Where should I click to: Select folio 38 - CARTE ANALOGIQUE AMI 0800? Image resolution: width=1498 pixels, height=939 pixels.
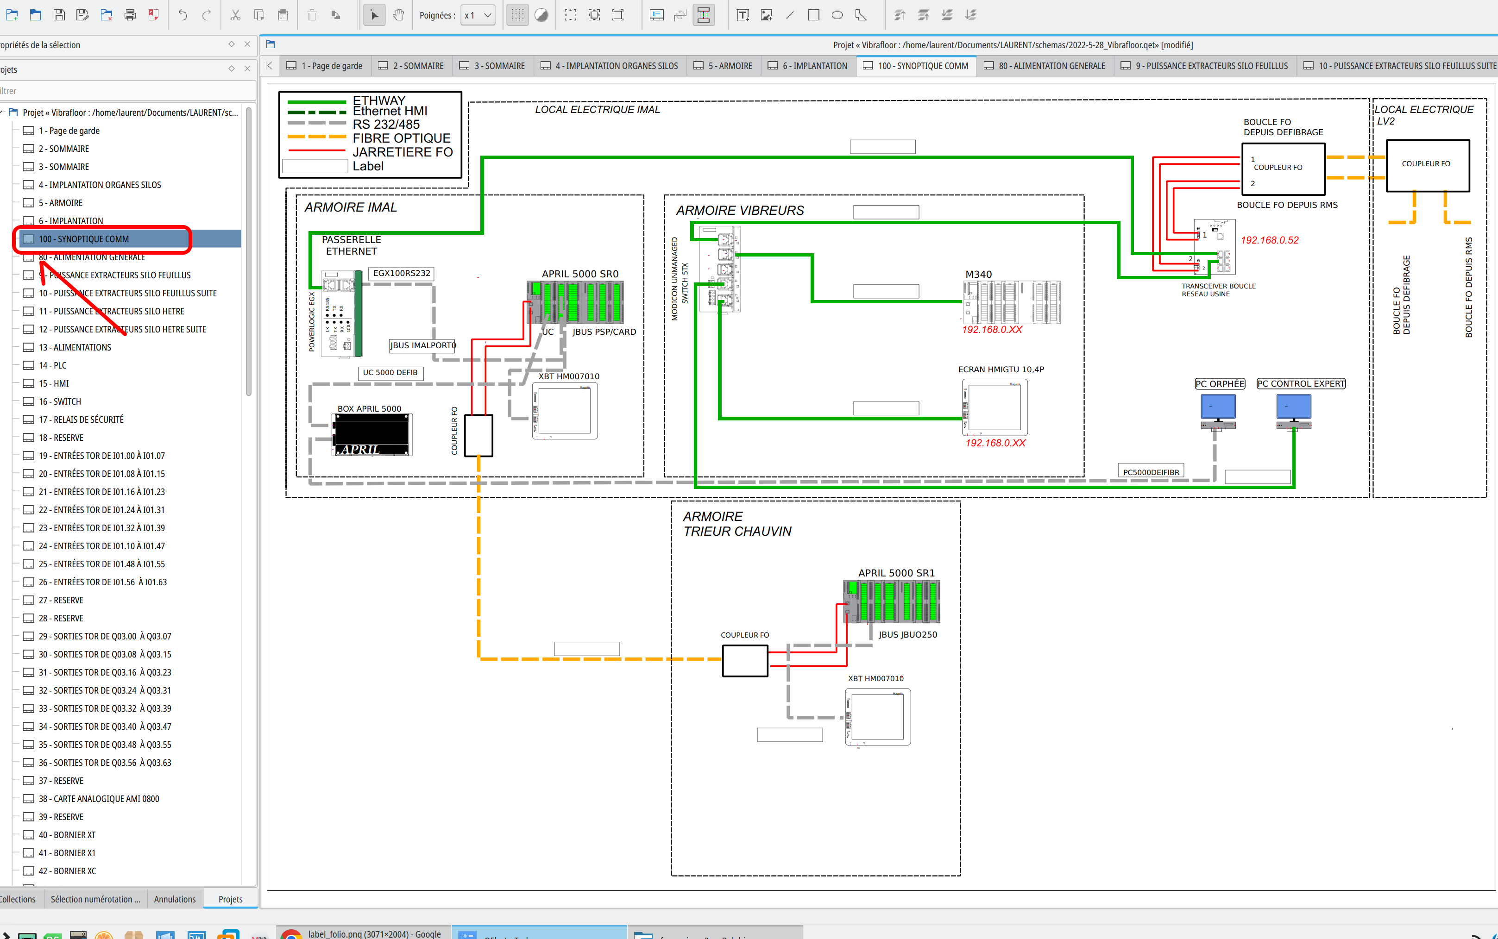(x=99, y=799)
